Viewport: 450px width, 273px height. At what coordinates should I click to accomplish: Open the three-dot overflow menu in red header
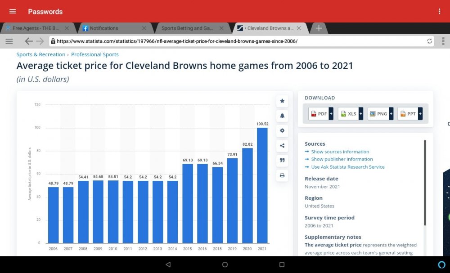tap(439, 12)
